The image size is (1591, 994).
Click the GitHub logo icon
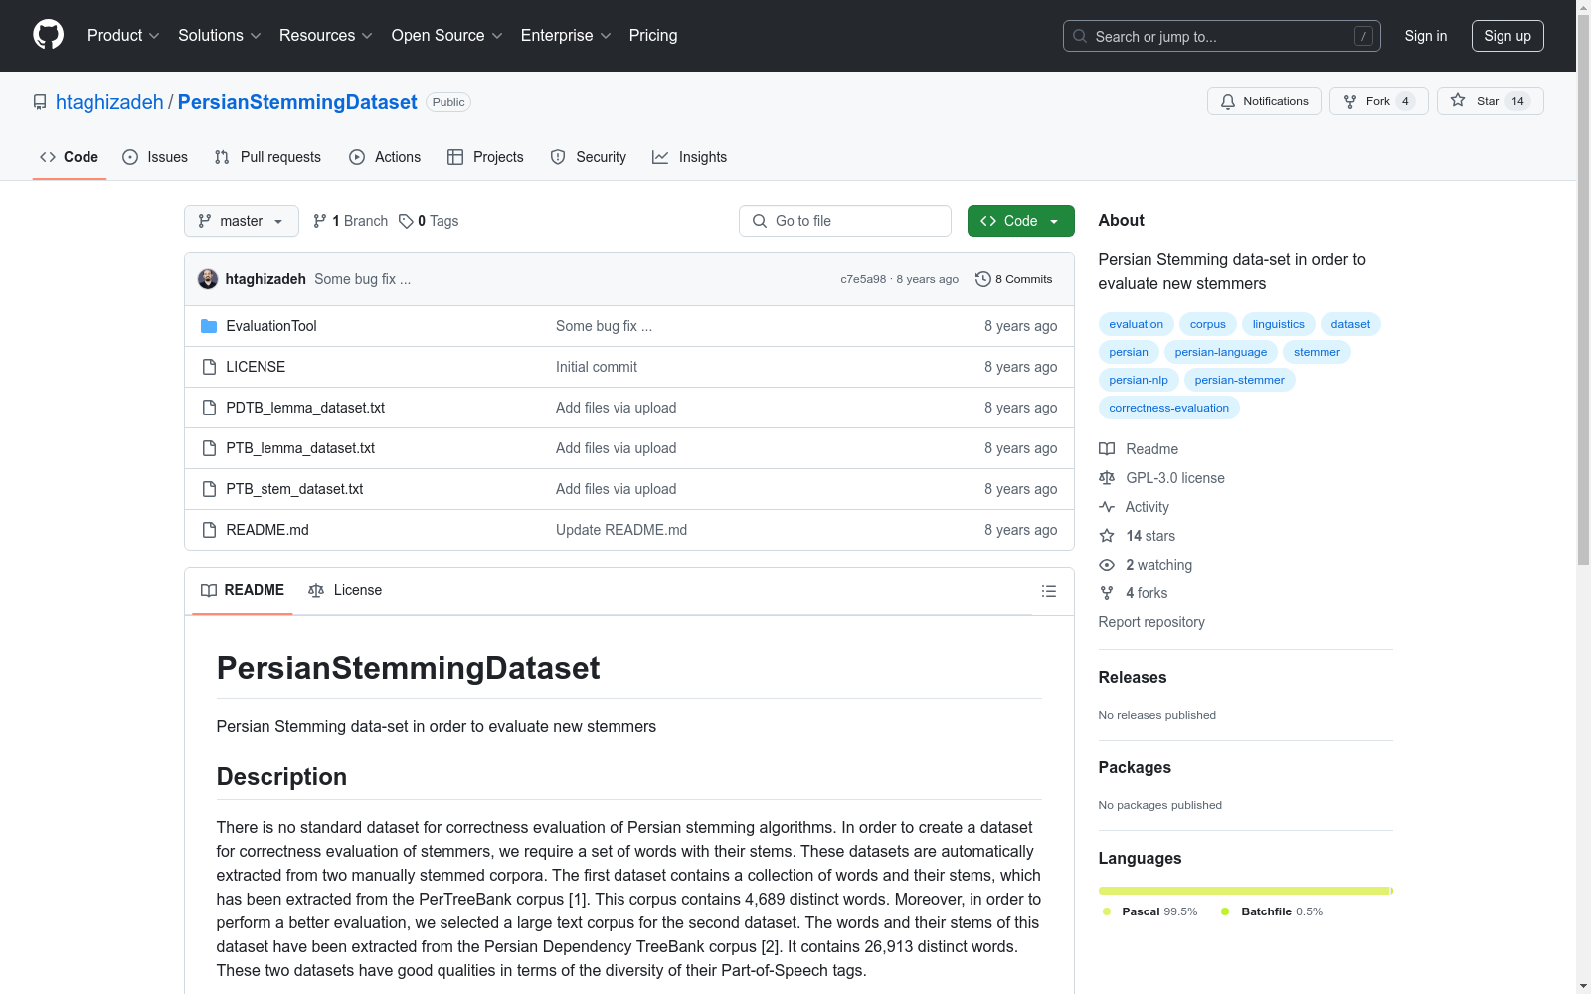pyautogui.click(x=48, y=35)
